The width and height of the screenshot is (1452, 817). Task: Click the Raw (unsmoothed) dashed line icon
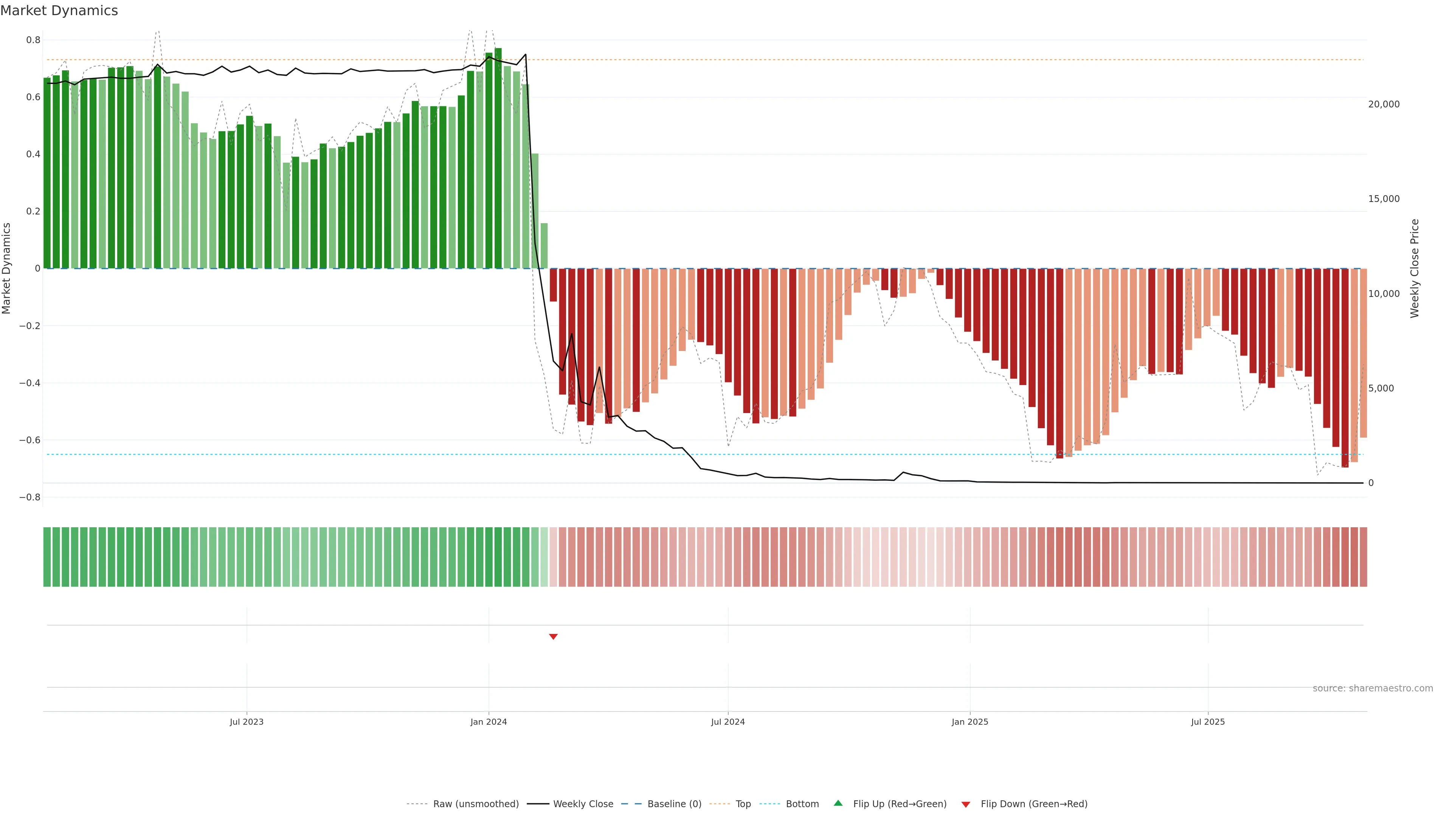pyautogui.click(x=417, y=804)
